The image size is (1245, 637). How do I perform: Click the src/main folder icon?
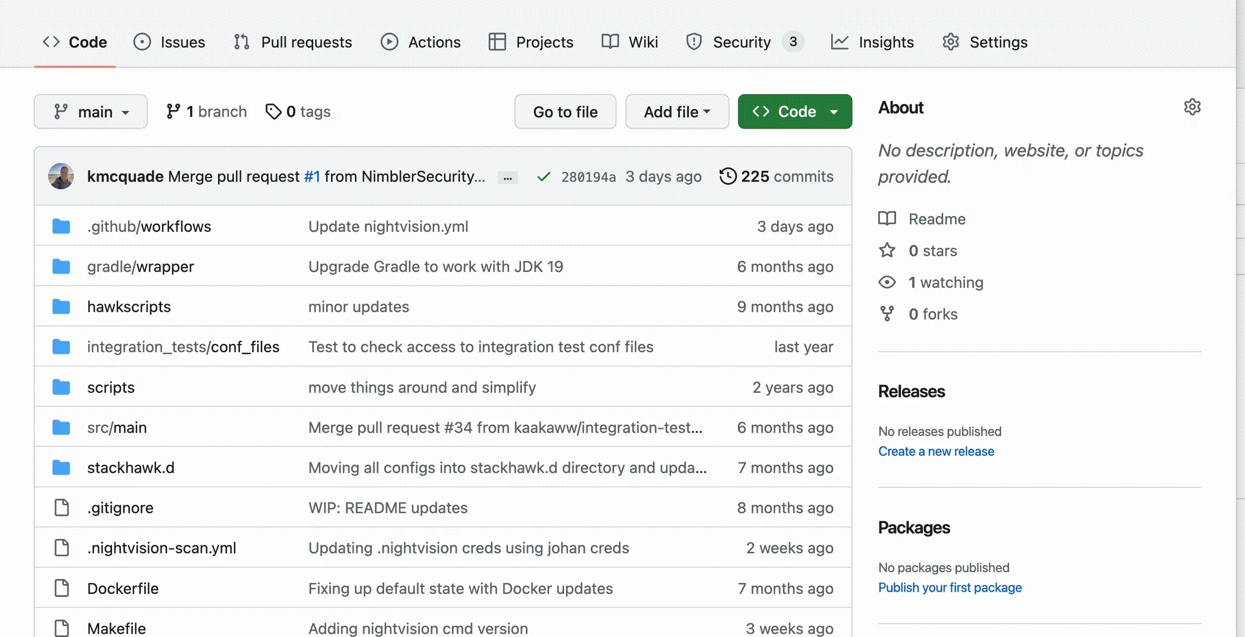(x=61, y=427)
